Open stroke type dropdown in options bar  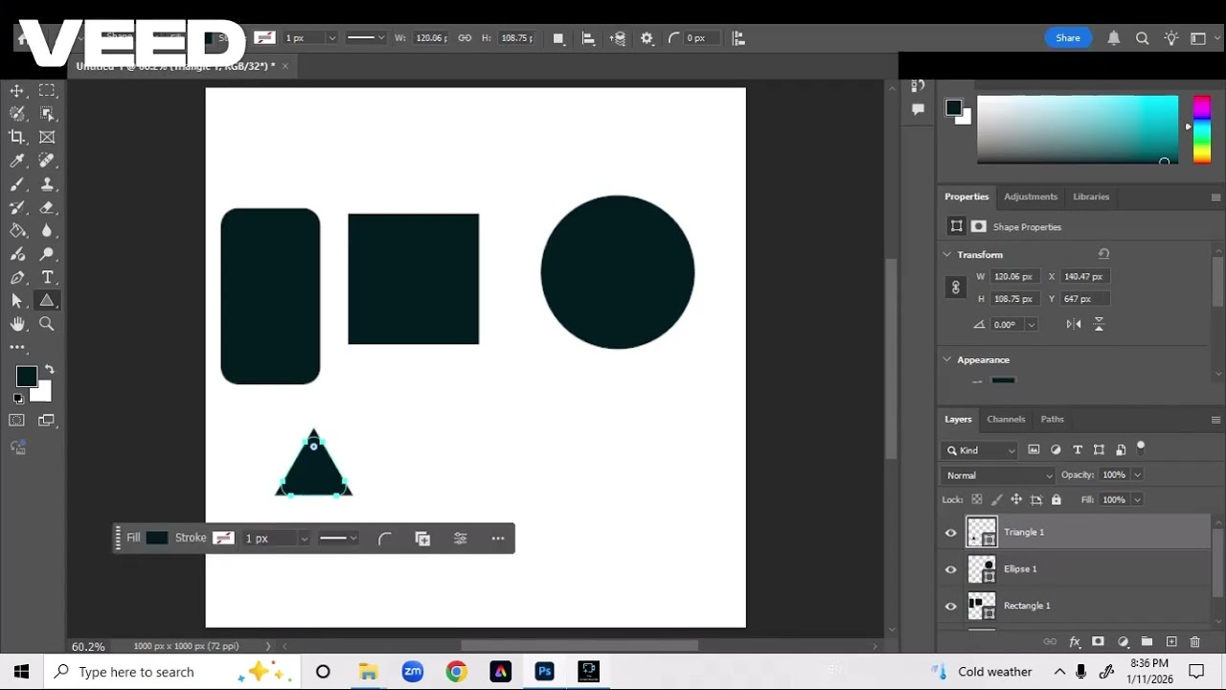(x=366, y=38)
